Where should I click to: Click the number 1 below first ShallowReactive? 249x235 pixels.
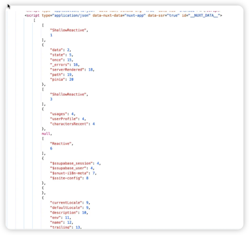51,35
